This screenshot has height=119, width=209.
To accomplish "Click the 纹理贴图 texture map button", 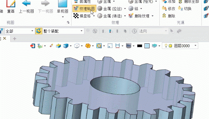I will point(84,9).
